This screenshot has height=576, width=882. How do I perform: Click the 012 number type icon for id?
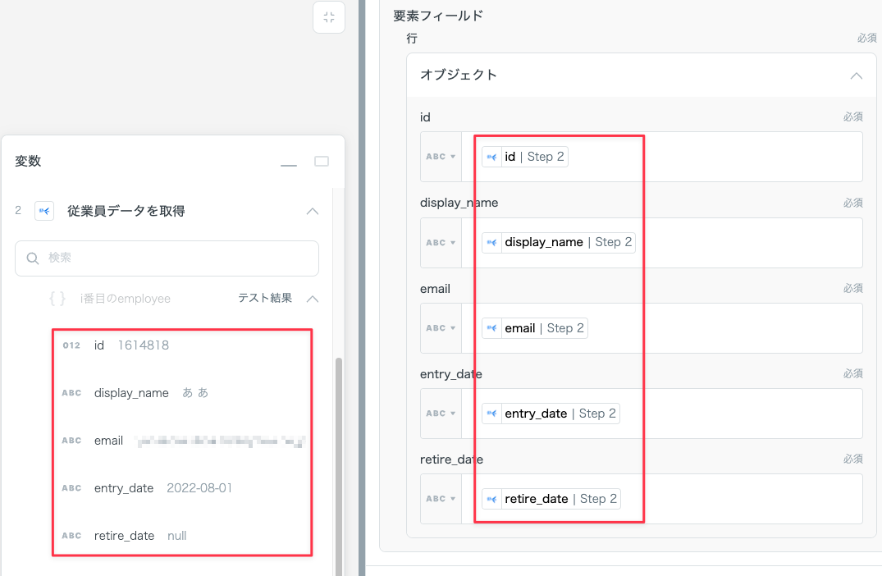(x=71, y=345)
